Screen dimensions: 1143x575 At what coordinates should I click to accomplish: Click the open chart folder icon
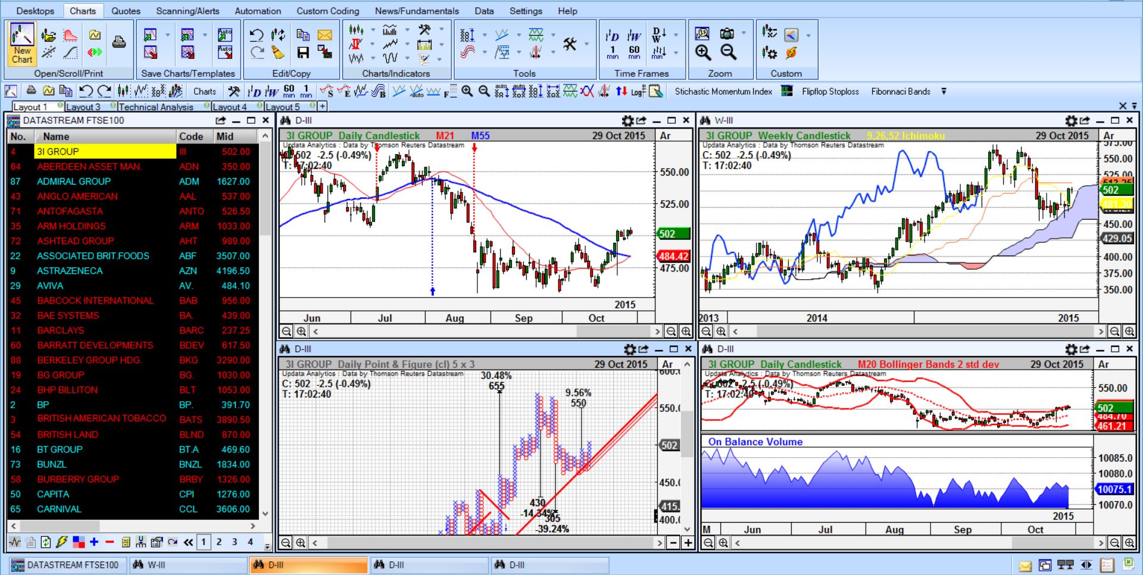[49, 35]
